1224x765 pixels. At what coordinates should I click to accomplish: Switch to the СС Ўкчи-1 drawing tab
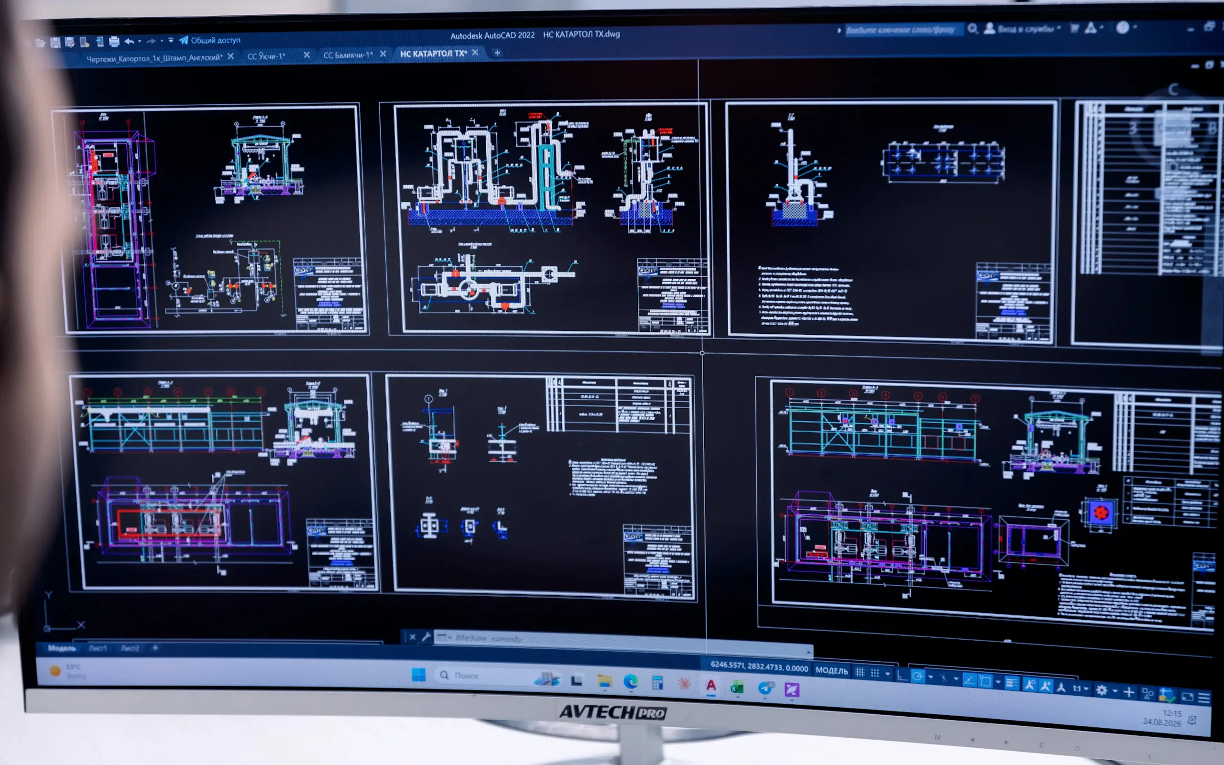click(266, 56)
